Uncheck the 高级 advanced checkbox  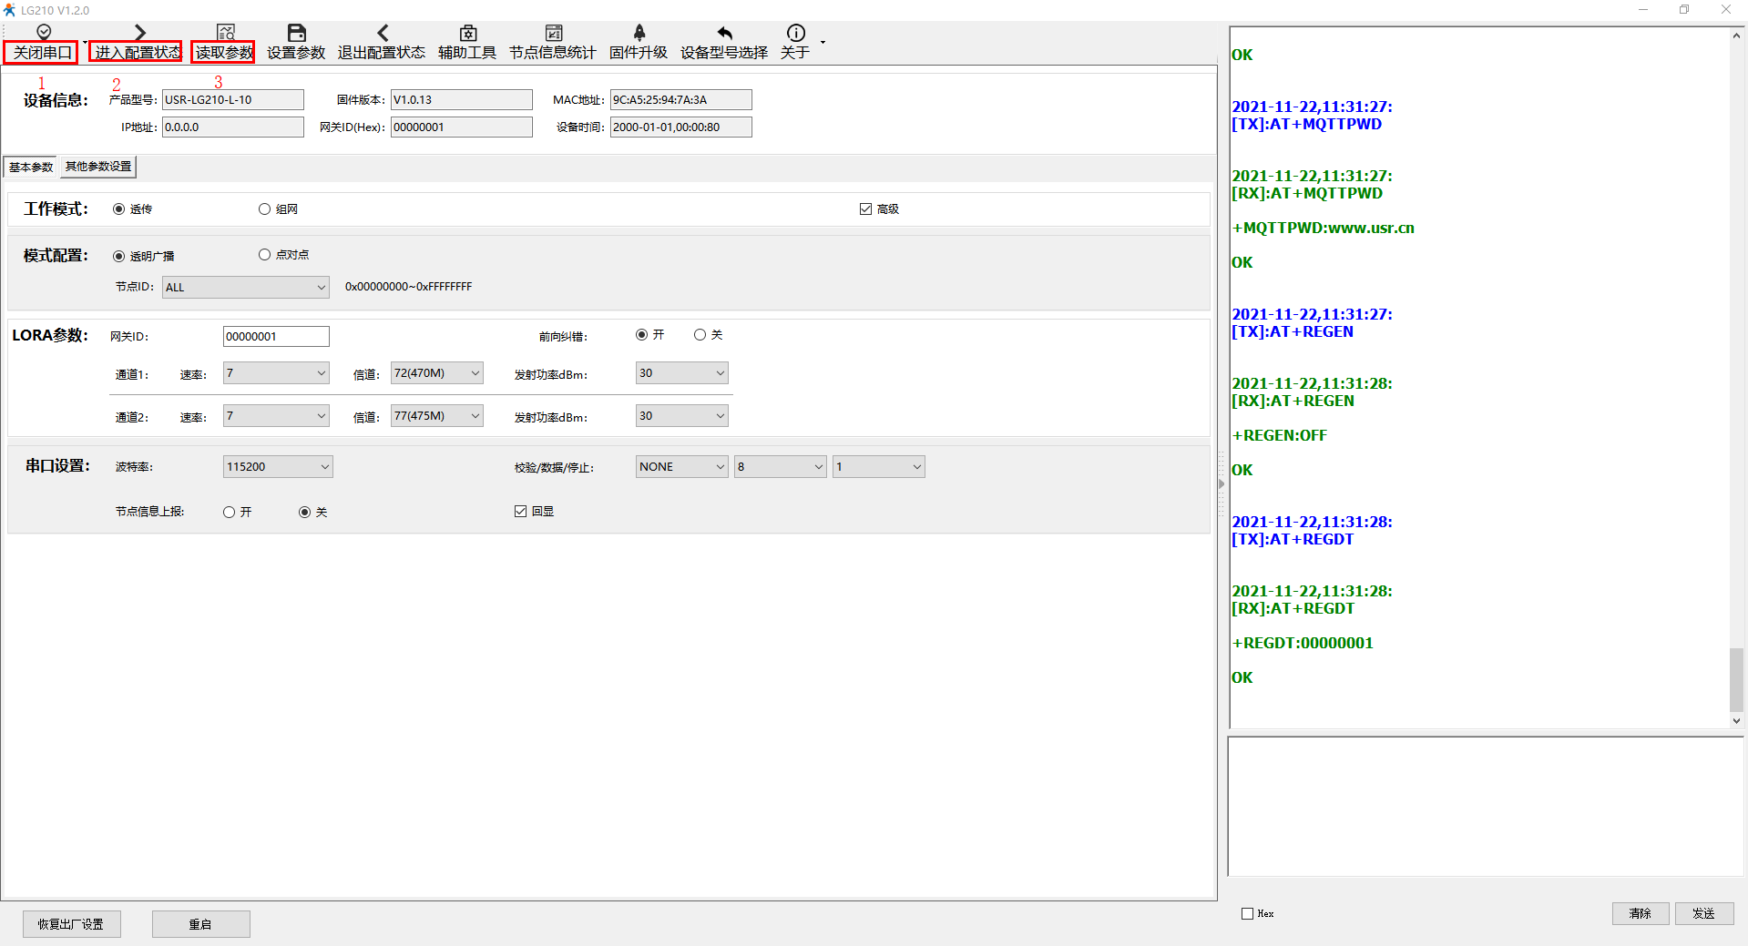(865, 209)
